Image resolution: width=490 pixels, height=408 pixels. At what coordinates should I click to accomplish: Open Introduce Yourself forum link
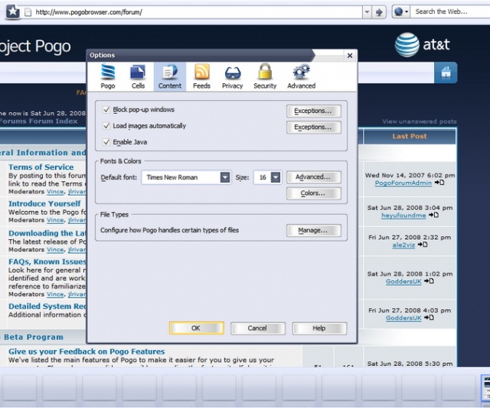pyautogui.click(x=44, y=204)
